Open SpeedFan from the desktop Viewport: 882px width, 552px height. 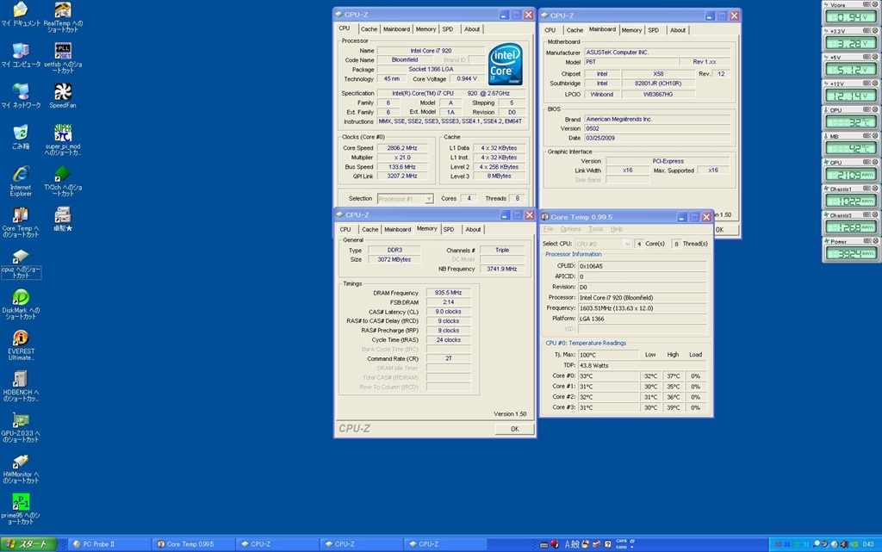62,96
